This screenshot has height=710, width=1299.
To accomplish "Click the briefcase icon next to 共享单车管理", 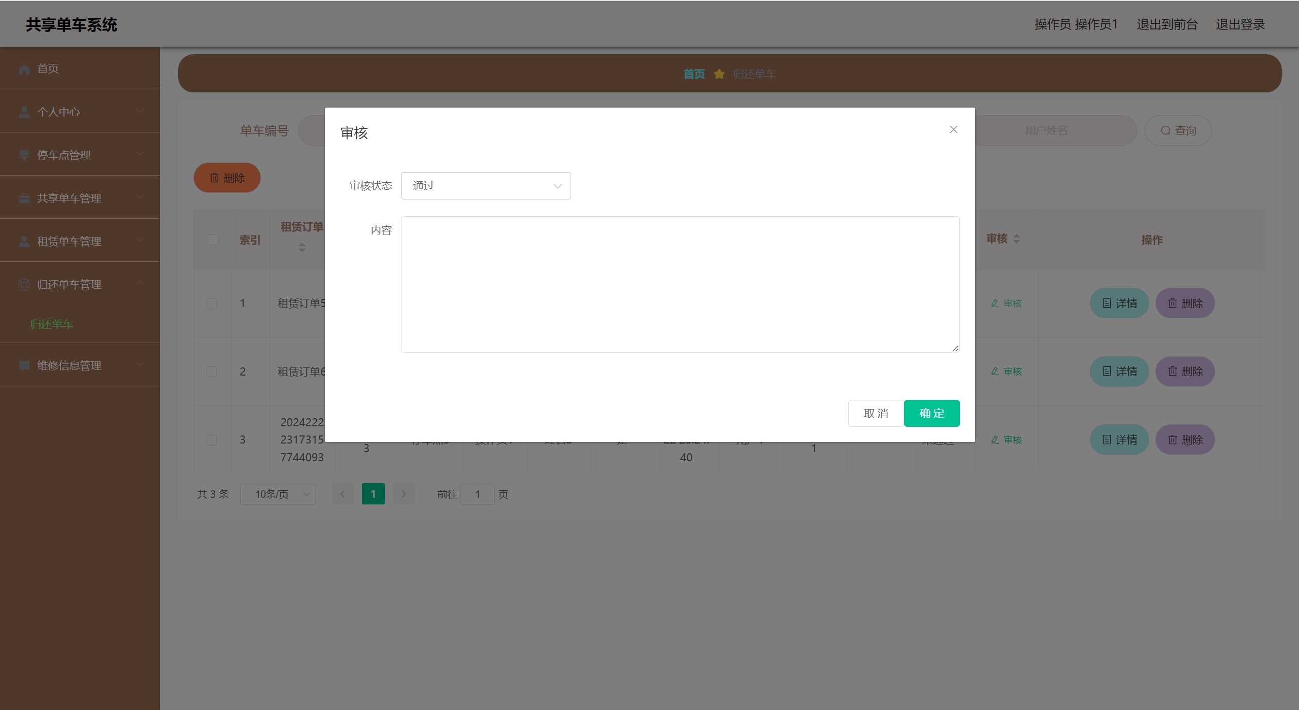I will point(24,198).
